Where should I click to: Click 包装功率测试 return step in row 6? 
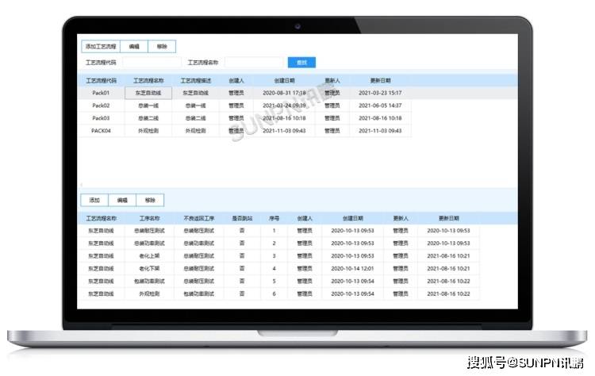[x=199, y=294]
